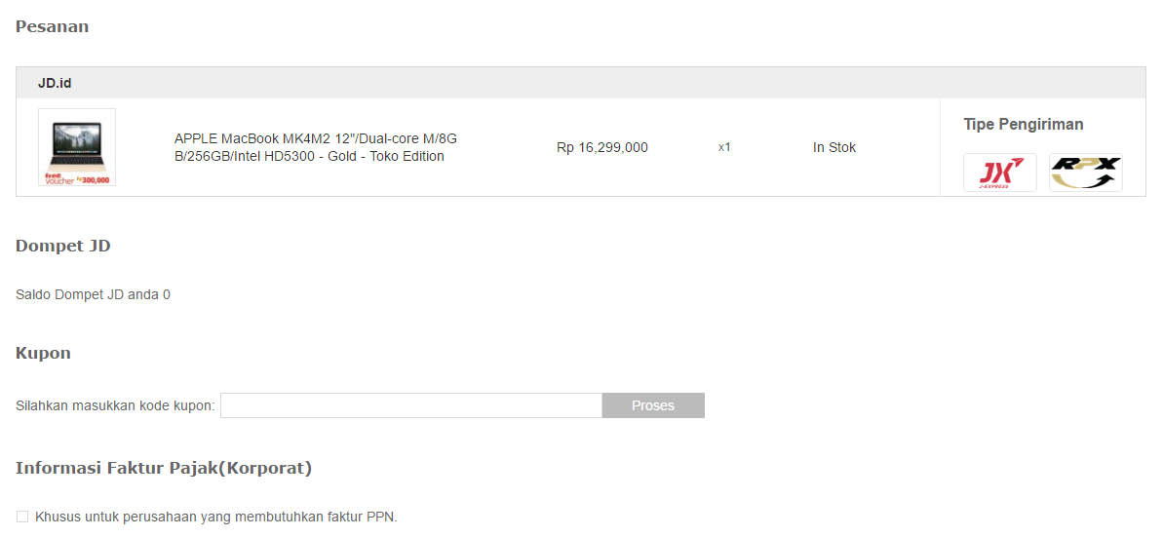Click the Dompet JD section heading
1163x537 pixels.
63,246
